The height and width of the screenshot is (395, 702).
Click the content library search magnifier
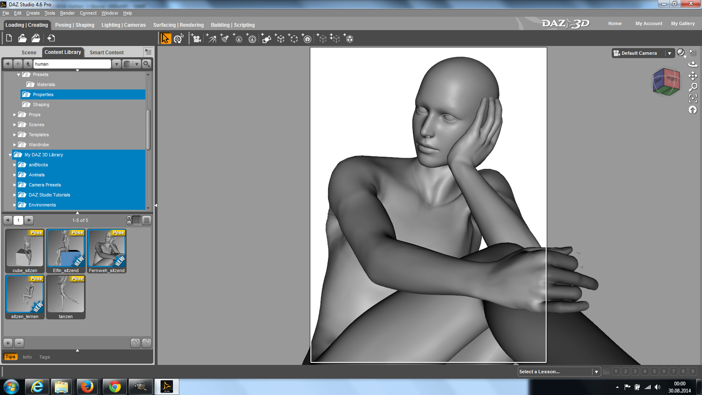[147, 64]
